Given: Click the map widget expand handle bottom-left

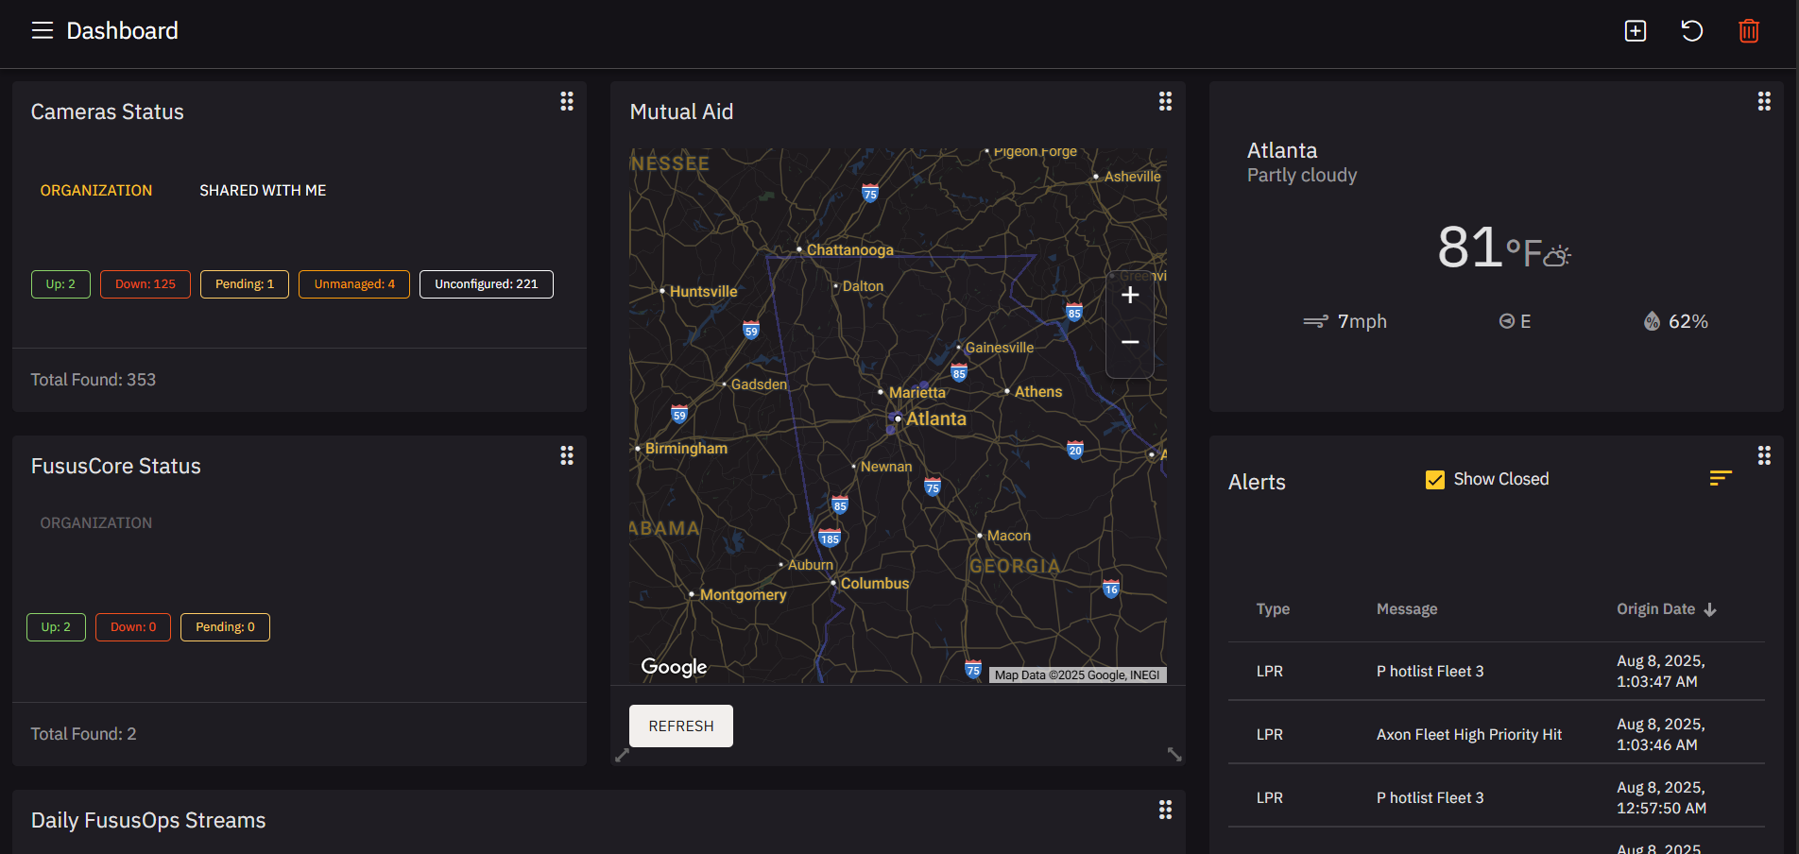Looking at the screenshot, I should point(622,755).
